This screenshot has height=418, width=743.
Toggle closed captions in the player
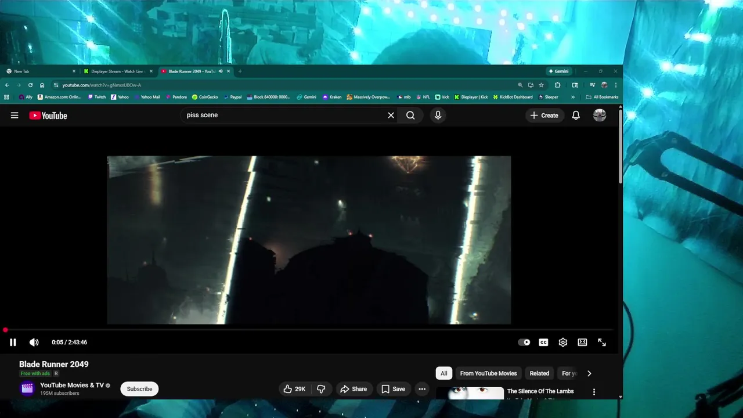[x=543, y=343]
